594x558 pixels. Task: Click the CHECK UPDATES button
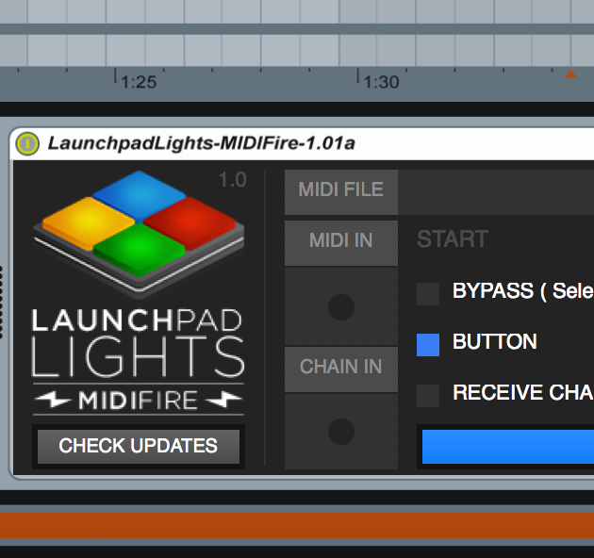(x=139, y=446)
